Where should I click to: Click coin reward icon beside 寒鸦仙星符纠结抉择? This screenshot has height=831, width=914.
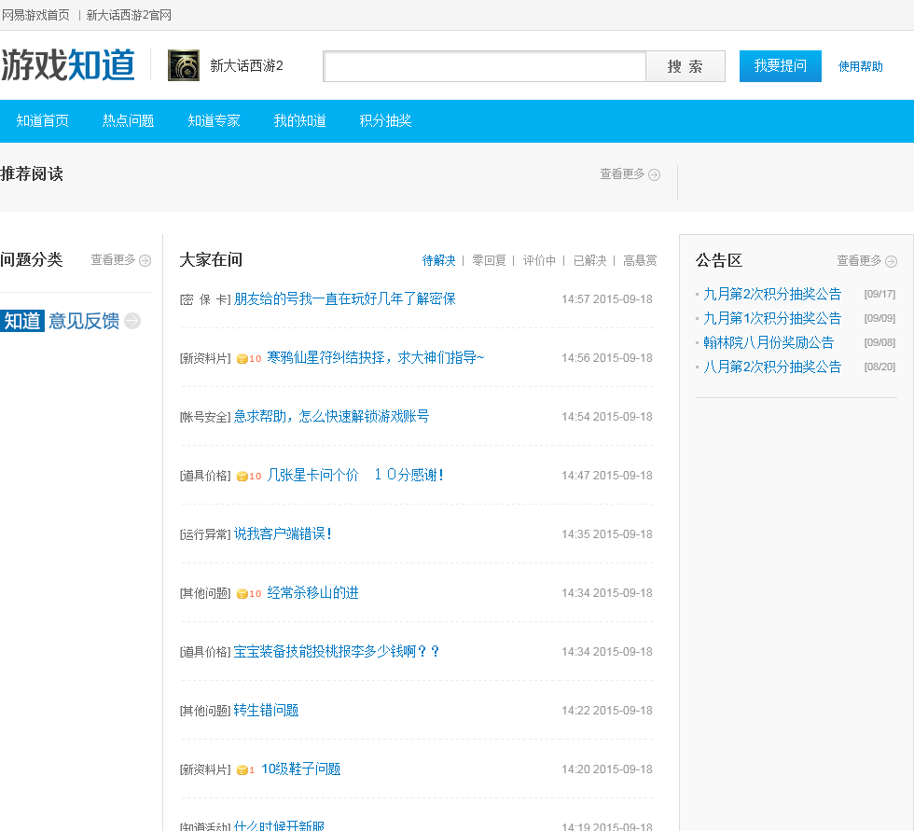click(x=242, y=358)
